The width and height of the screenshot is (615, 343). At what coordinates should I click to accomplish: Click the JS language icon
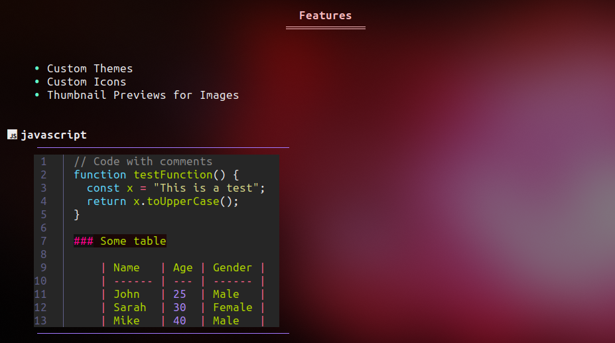[x=12, y=135]
